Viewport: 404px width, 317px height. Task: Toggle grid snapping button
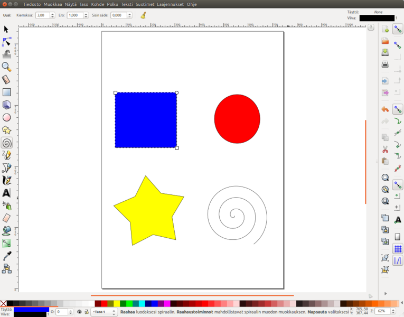point(398,249)
